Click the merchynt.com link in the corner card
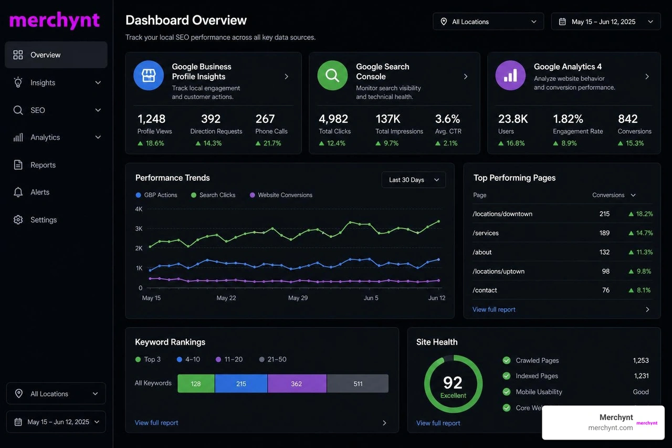This screenshot has width=672, height=448. point(611,428)
